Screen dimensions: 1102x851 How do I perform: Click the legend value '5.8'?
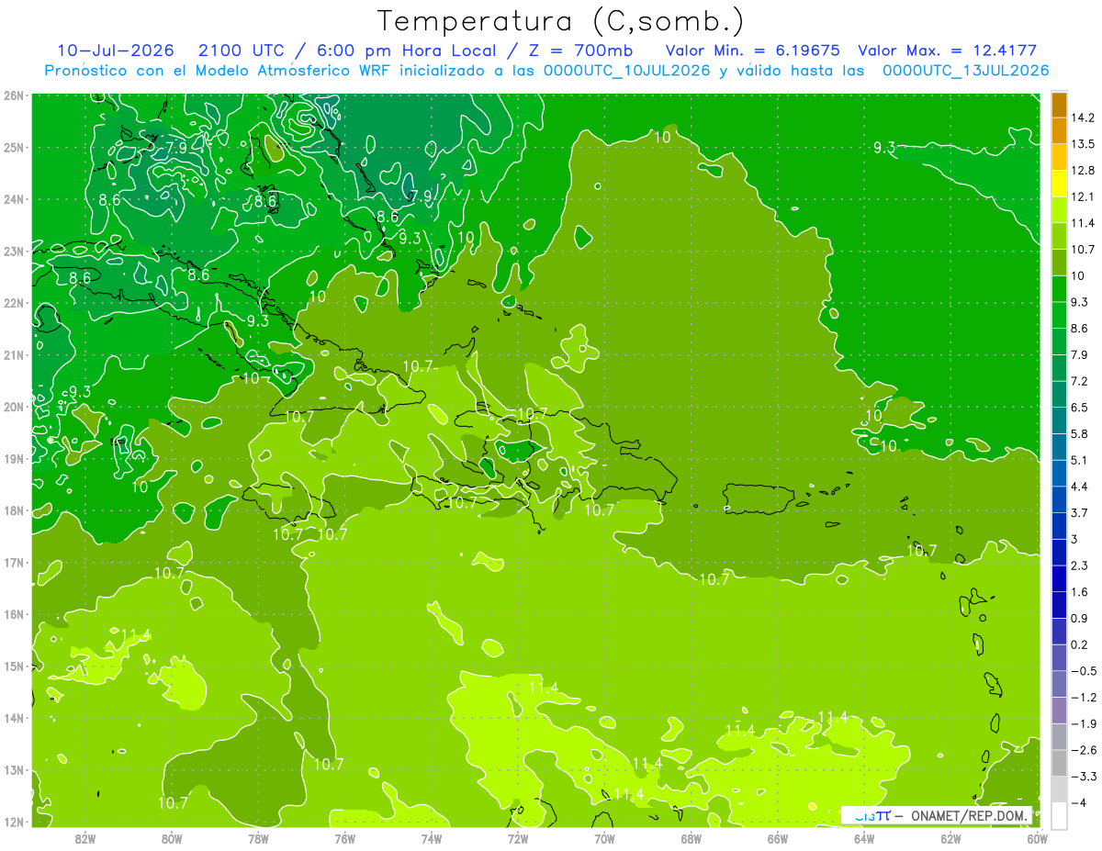pos(1080,434)
